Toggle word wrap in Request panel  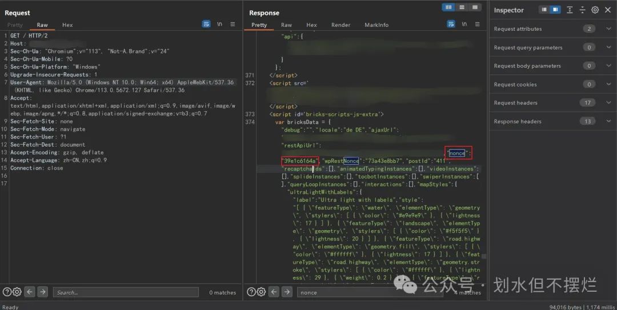pyautogui.click(x=206, y=25)
